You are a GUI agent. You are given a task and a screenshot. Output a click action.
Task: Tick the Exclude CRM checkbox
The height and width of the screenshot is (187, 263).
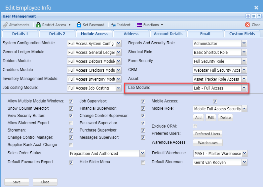point(195,126)
